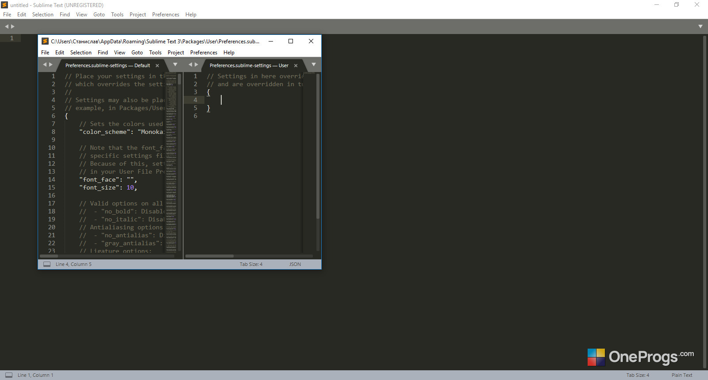Open Project menu in Preferences window
Image resolution: width=708 pixels, height=380 pixels.
[176, 53]
